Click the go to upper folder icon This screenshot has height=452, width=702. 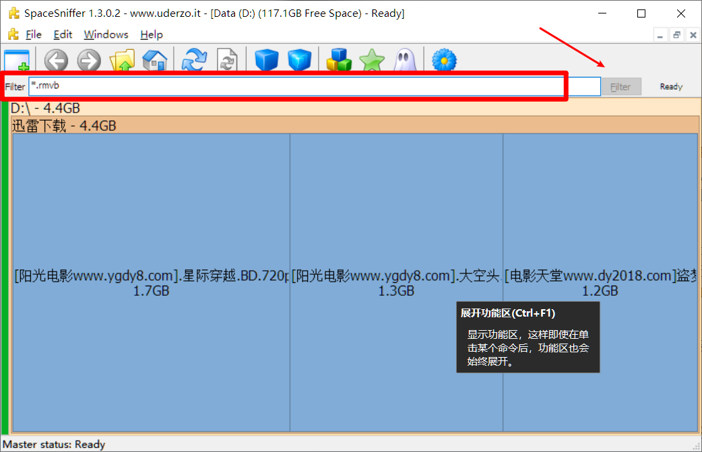pyautogui.click(x=122, y=60)
